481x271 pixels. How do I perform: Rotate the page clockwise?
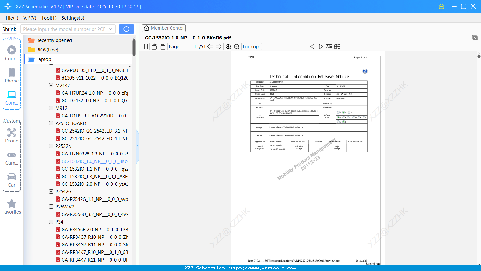pyautogui.click(x=163, y=47)
